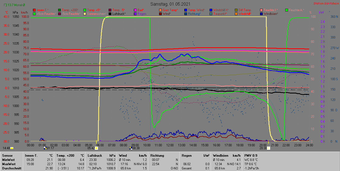The height and width of the screenshot is (171, 340).
Task: Click the sunset marker icon at 20:30
Action: point(269,148)
